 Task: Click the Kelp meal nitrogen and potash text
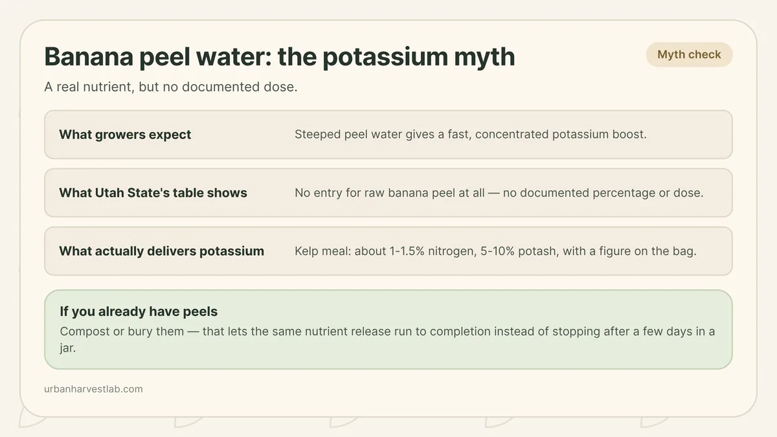point(495,251)
